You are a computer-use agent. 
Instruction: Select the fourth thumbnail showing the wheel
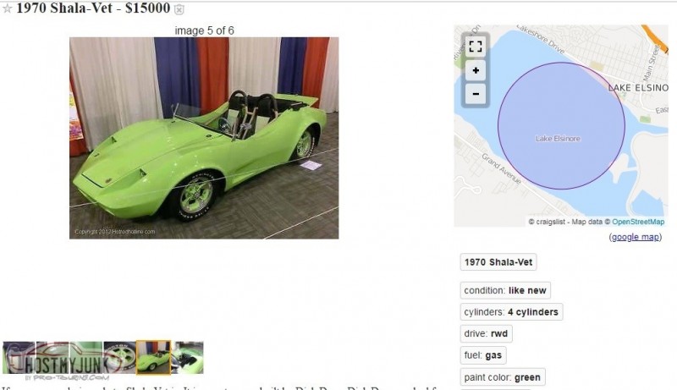click(119, 358)
